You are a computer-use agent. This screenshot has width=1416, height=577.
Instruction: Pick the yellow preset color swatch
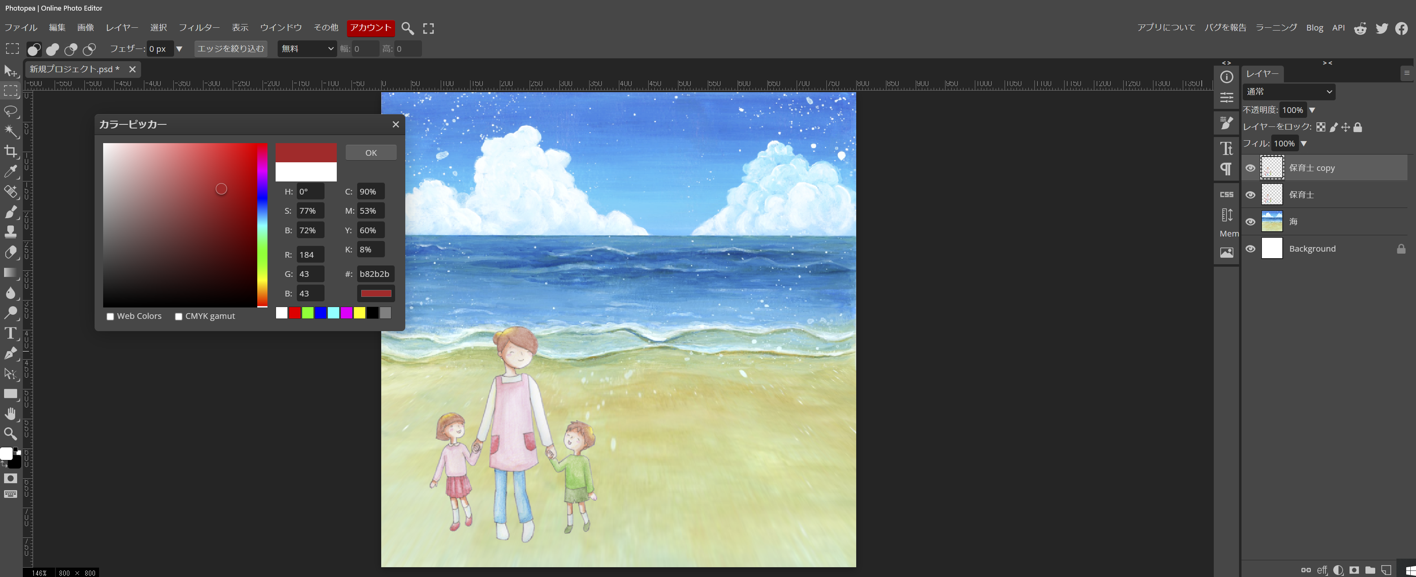tap(360, 313)
